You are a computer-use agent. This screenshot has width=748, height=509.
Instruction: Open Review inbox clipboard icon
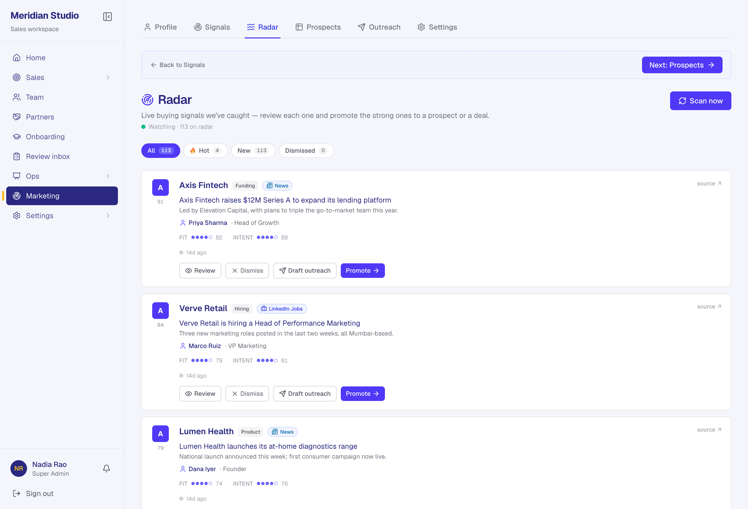(16, 156)
